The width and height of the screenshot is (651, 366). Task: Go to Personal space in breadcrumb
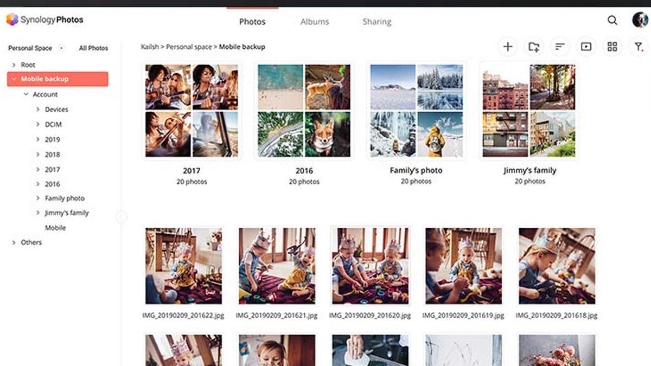[188, 47]
